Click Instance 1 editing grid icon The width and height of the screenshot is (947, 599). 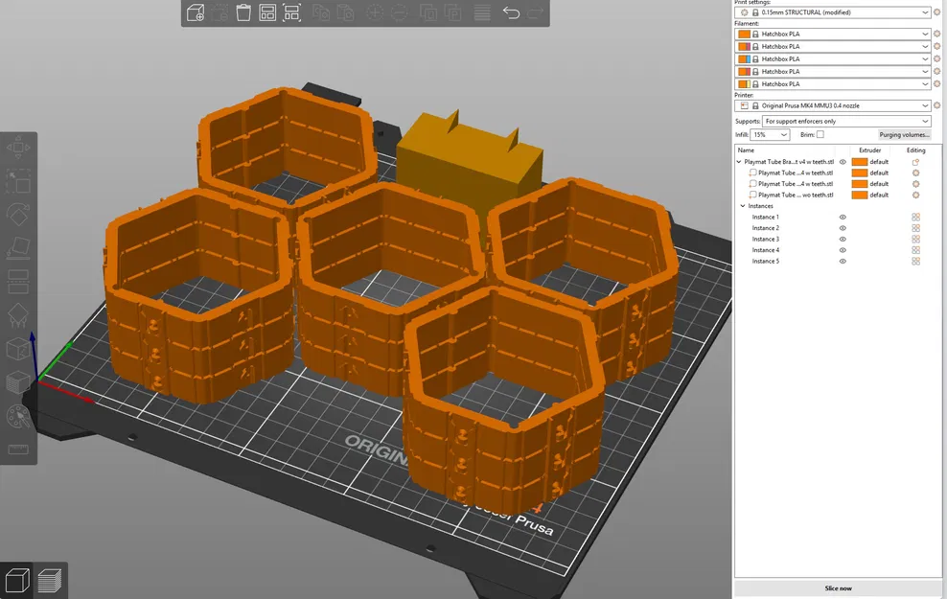coord(915,218)
